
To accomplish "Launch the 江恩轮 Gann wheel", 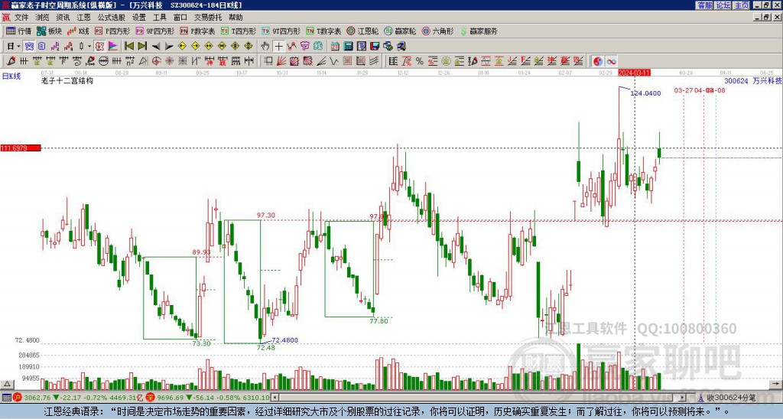I will (362, 31).
